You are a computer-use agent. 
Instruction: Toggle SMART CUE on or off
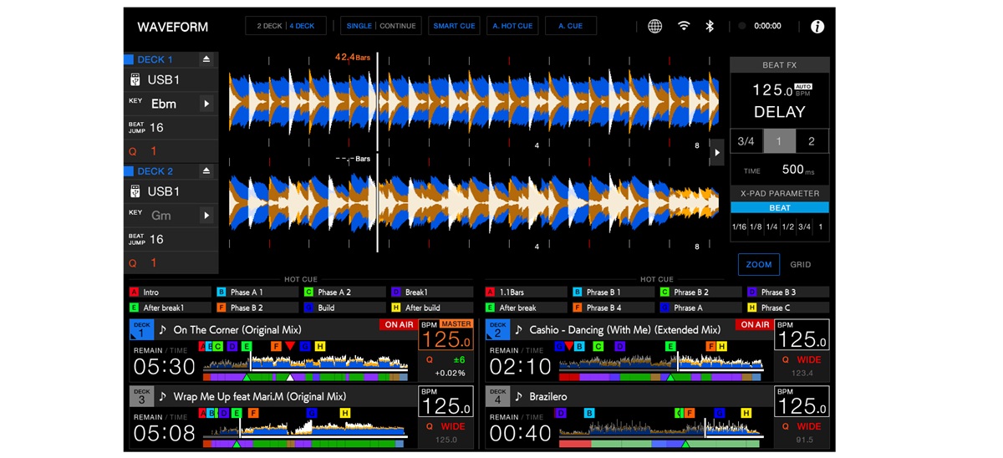click(455, 26)
